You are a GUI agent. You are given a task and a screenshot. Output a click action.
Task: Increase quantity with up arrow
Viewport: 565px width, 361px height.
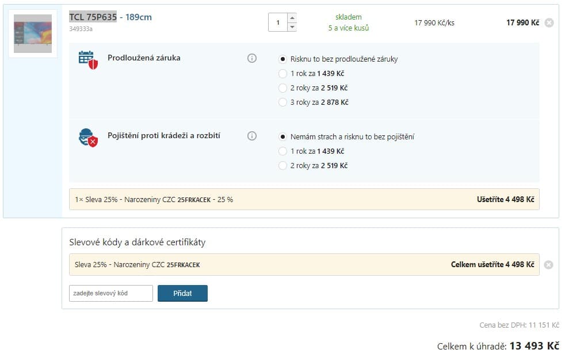(x=292, y=18)
